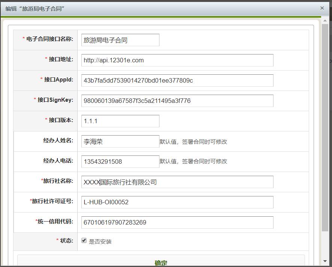Focus the 接口地址 URL field
The width and height of the screenshot is (332, 267).
point(177,60)
